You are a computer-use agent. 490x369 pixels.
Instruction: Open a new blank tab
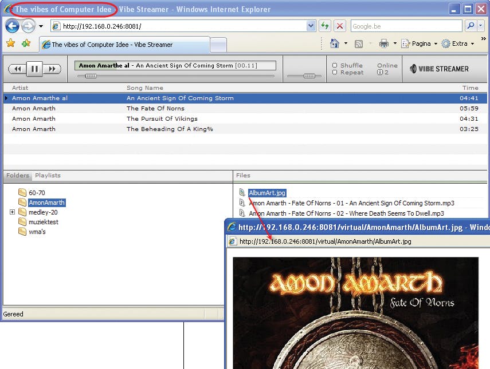click(x=218, y=45)
